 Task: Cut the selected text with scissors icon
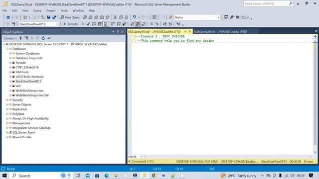[115, 17]
